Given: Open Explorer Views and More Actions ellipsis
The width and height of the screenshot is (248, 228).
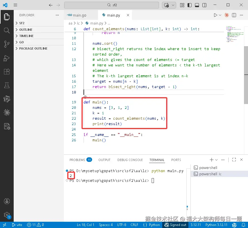Looking at the screenshot, I should [57, 15].
